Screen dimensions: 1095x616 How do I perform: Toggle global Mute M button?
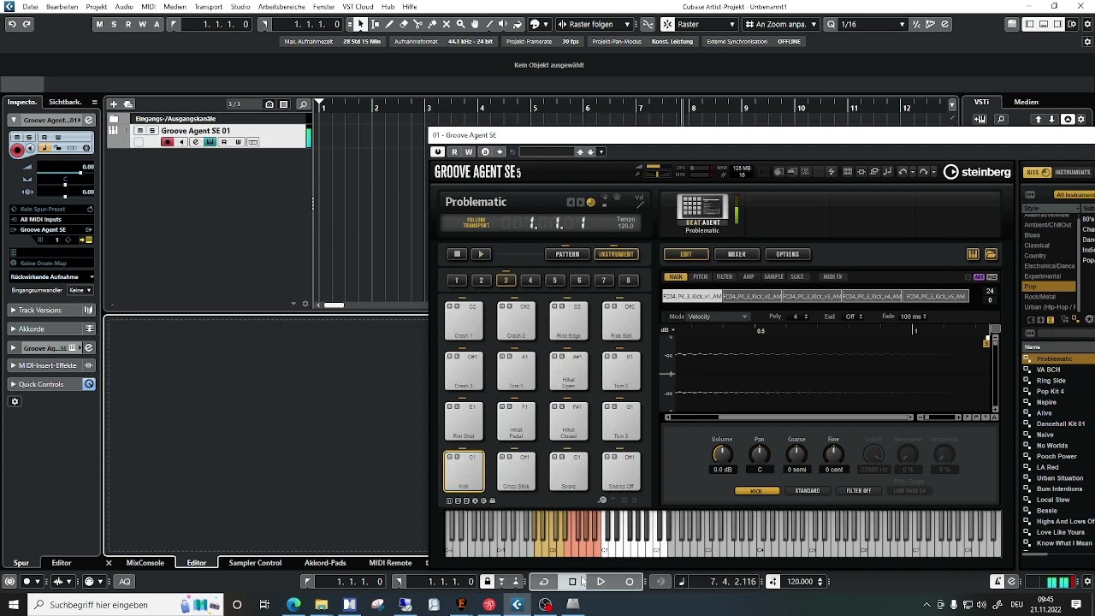(99, 24)
